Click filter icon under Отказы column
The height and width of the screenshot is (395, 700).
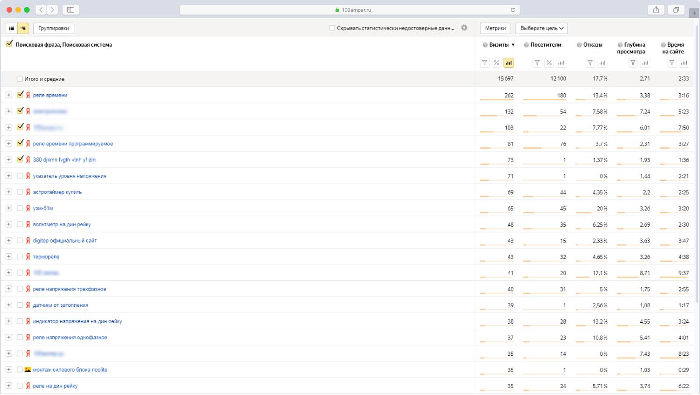pyautogui.click(x=590, y=62)
